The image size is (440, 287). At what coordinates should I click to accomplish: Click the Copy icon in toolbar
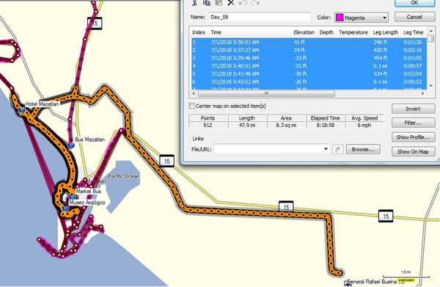point(207,3)
